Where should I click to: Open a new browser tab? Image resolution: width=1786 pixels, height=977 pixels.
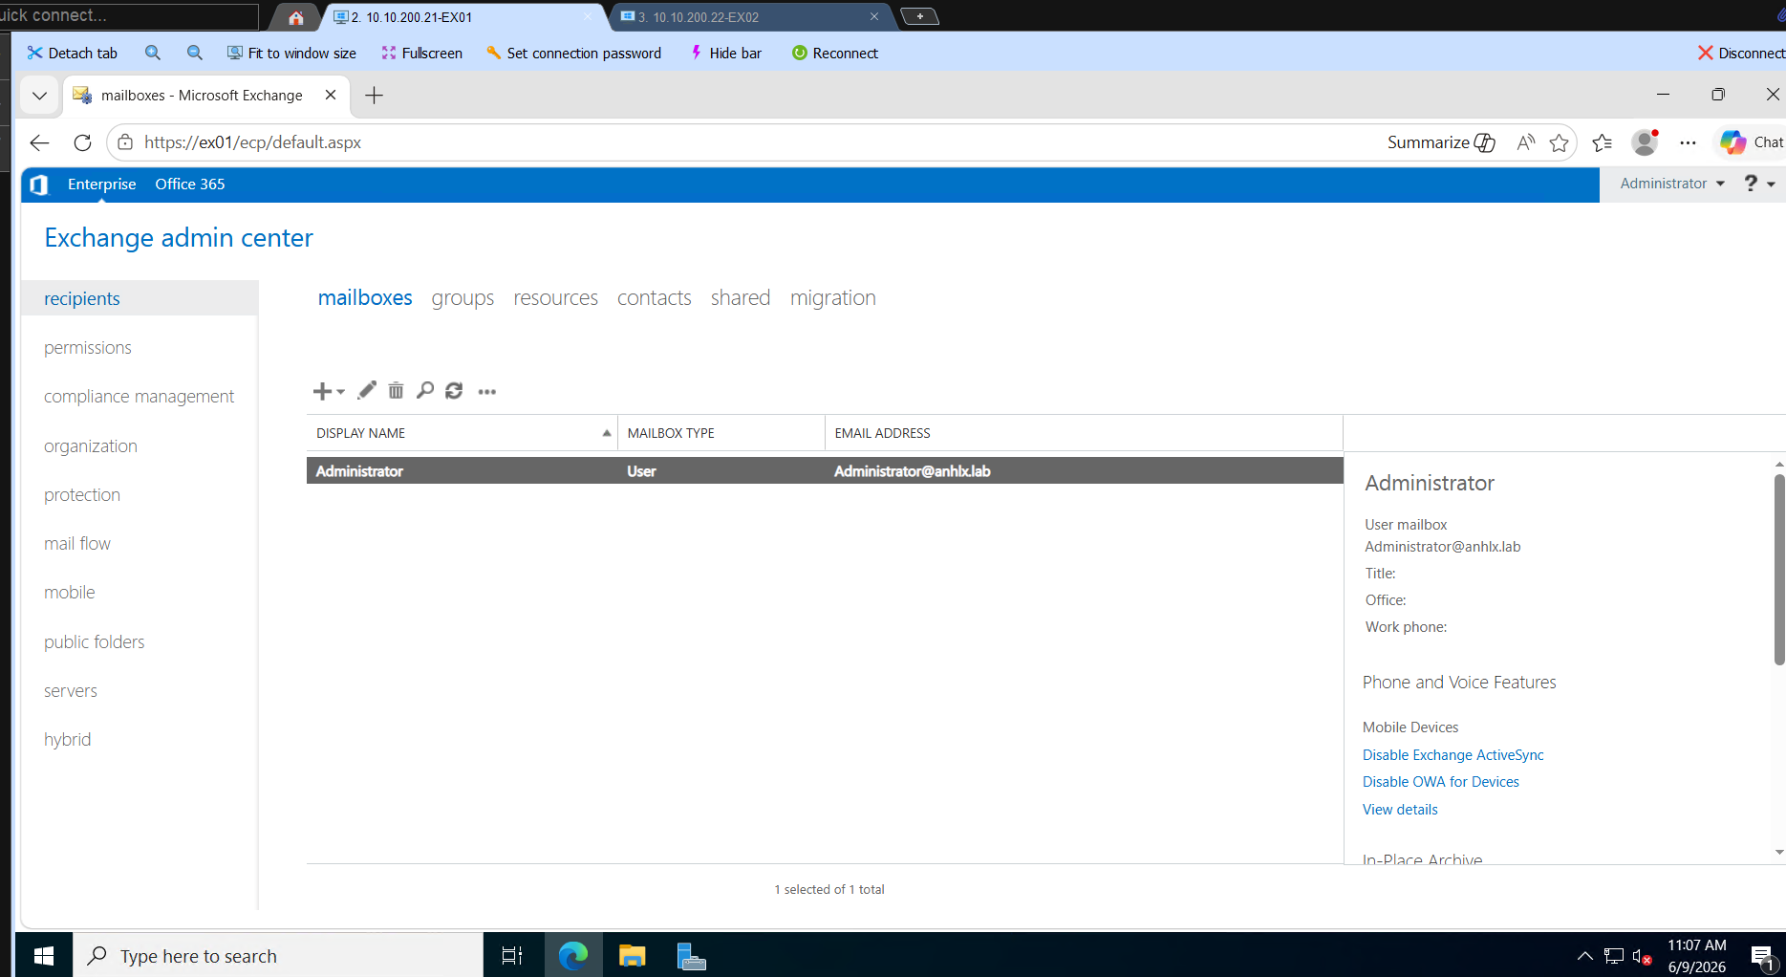pos(375,96)
